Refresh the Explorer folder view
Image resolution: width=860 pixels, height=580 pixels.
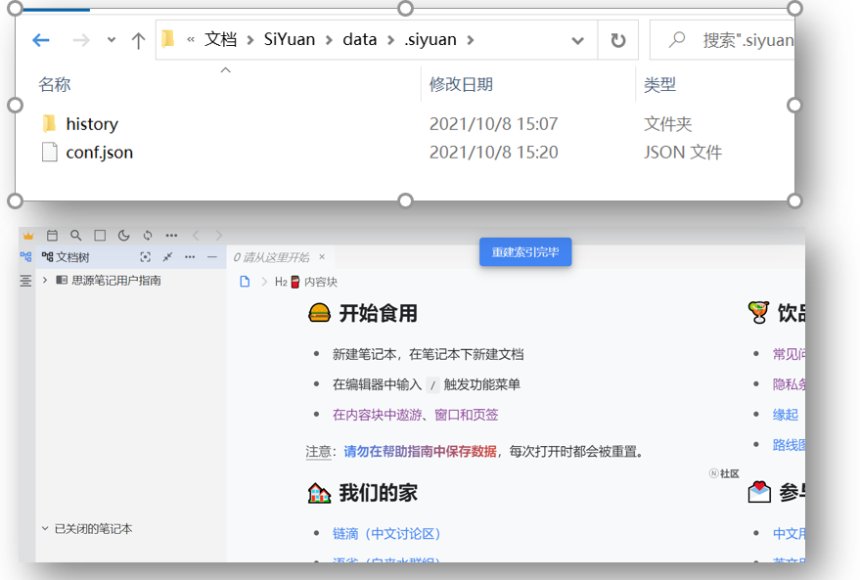click(618, 40)
